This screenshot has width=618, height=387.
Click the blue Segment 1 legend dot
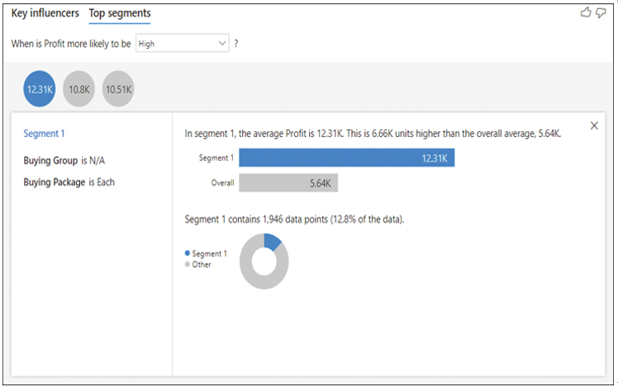coord(188,253)
